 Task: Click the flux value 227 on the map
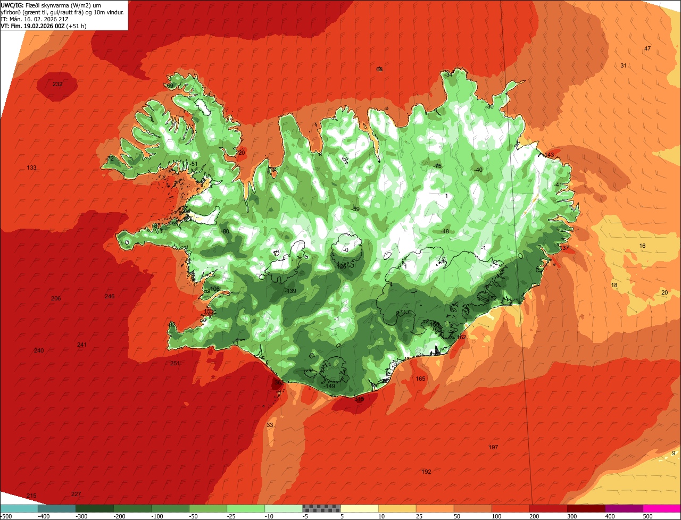76,494
